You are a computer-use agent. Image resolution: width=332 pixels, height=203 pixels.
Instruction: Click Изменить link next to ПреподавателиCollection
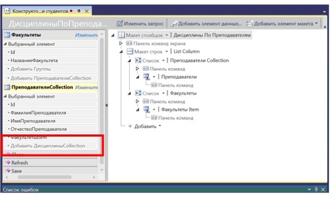click(x=86, y=87)
